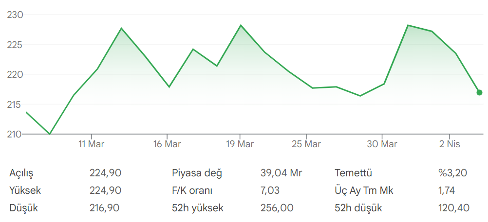The image size is (488, 222).
Task: Click the 230 price axis label
Action: tap(15, 15)
